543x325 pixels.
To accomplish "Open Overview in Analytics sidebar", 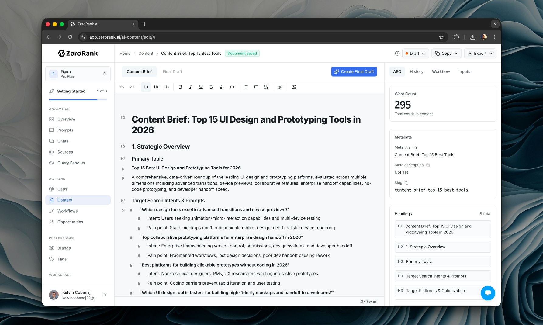I will (x=78, y=119).
